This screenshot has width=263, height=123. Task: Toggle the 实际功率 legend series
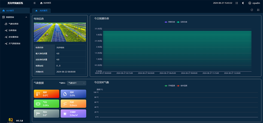tap(182, 22)
